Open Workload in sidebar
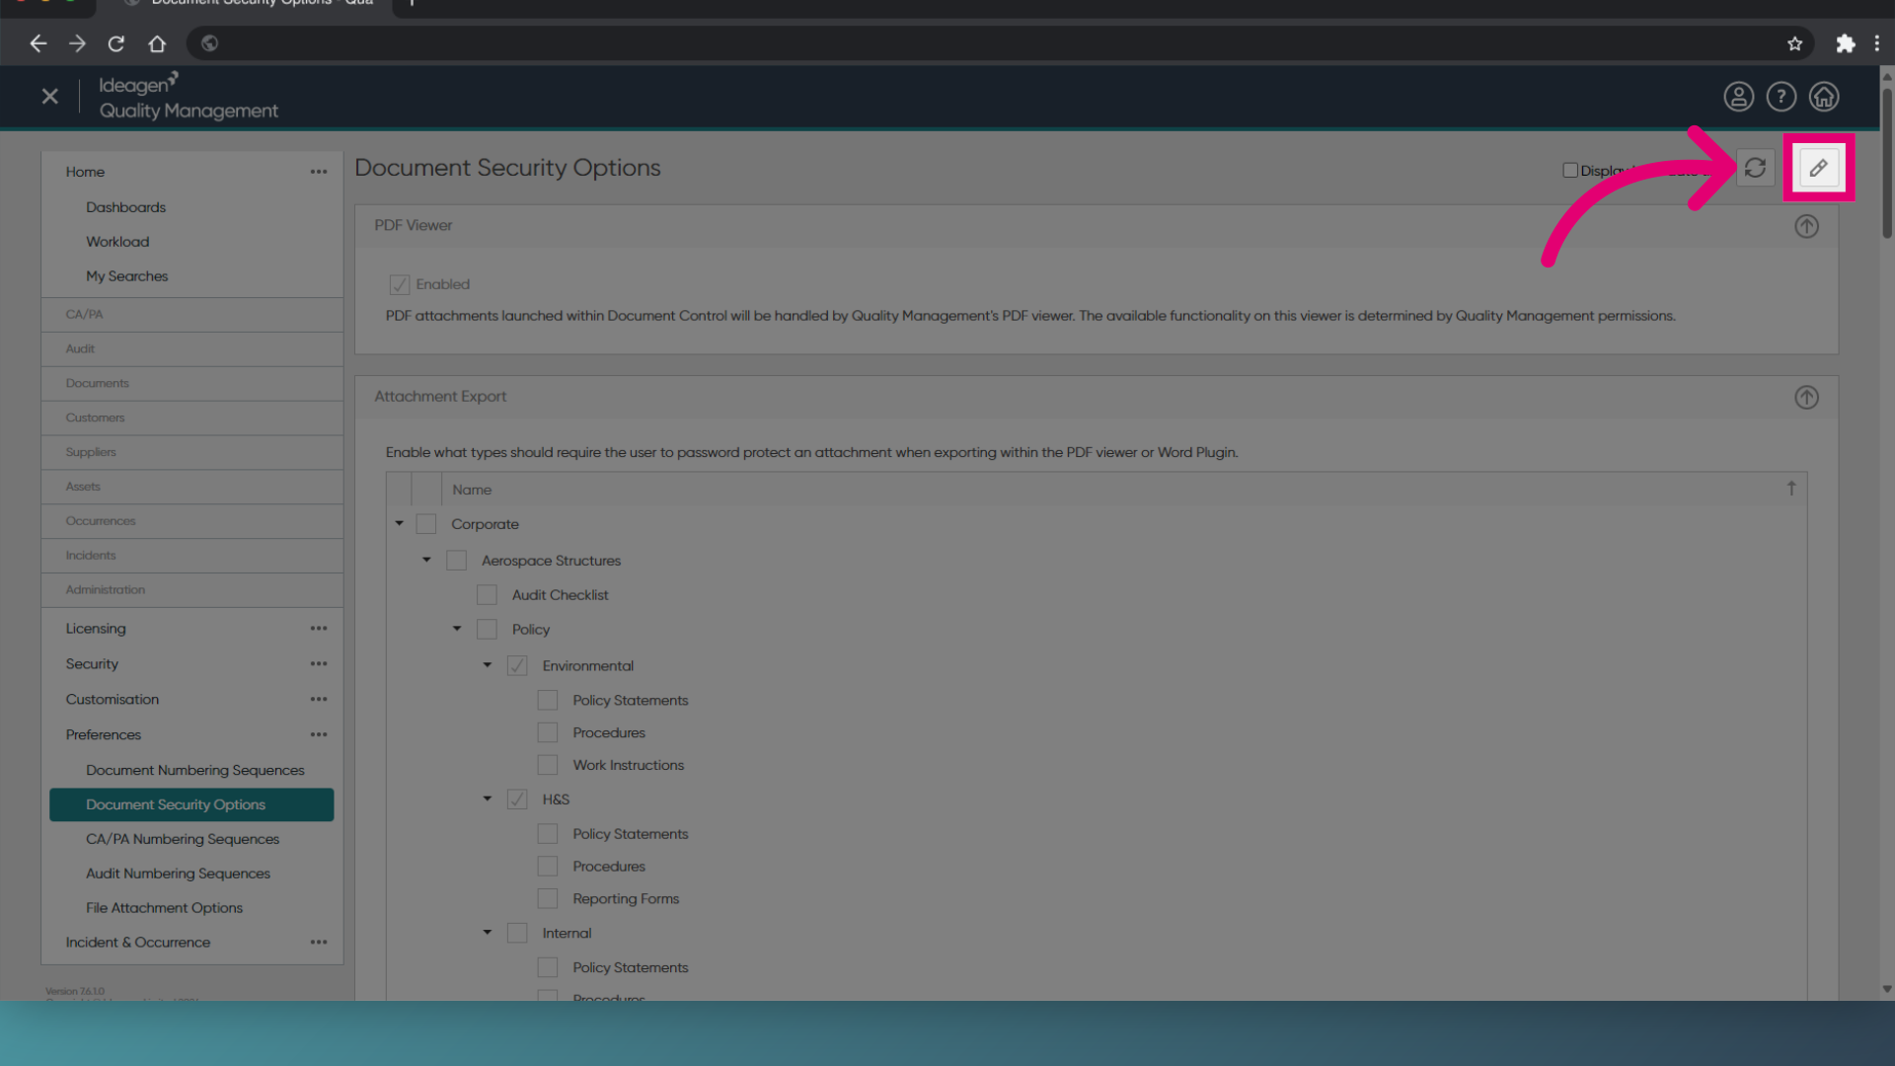 117,242
